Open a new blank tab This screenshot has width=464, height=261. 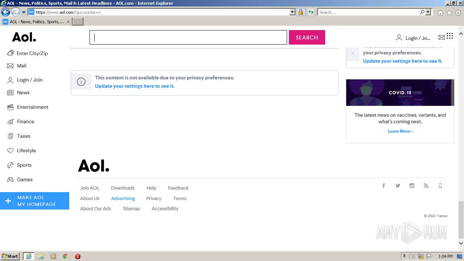78,22
